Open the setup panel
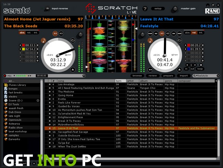This screenshot has width=223, height=168. (158, 8)
